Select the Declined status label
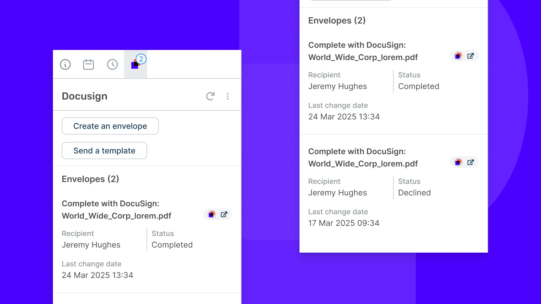 point(414,193)
